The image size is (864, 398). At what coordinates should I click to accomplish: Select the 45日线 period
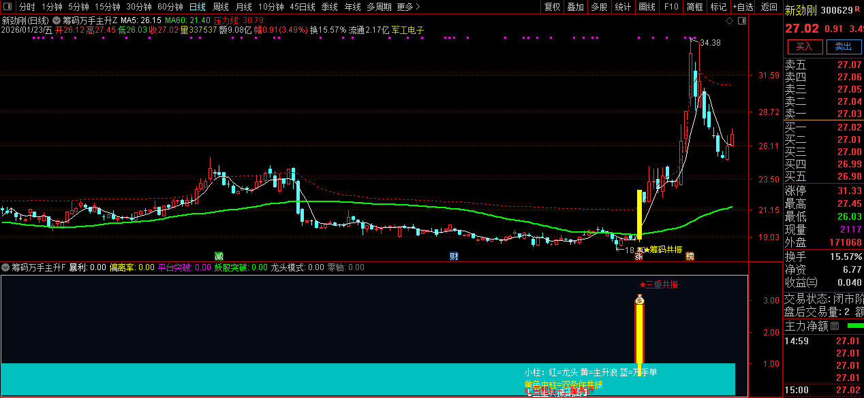302,7
